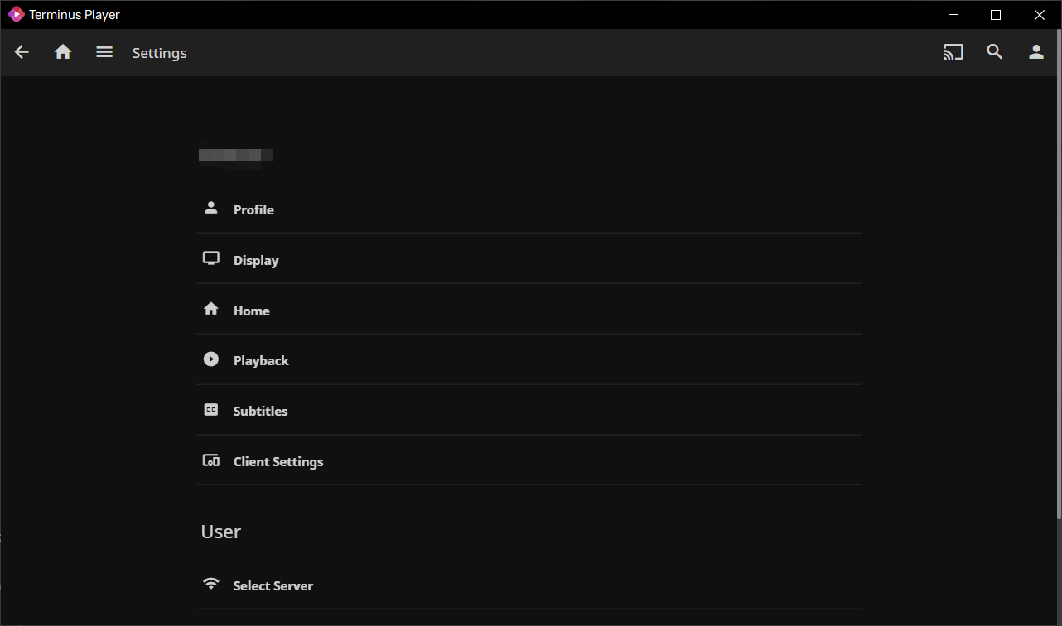
Task: Go to home via header house icon
Action: (x=63, y=52)
